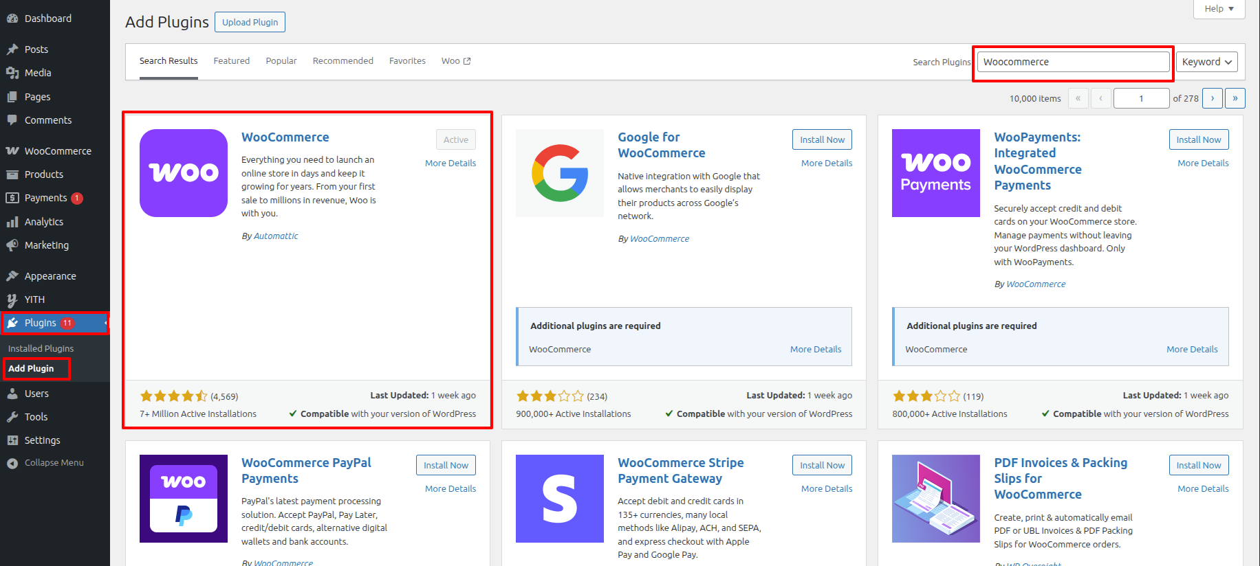Open More Details in Google card's required plugins box
Image resolution: width=1260 pixels, height=566 pixels.
point(816,350)
